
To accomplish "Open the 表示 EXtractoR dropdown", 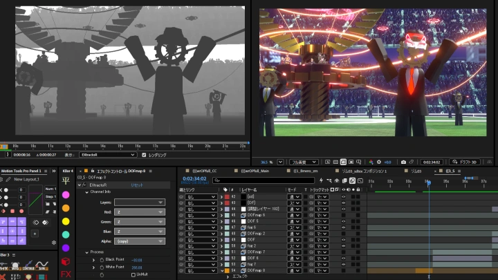I will pyautogui.click(x=108, y=155).
